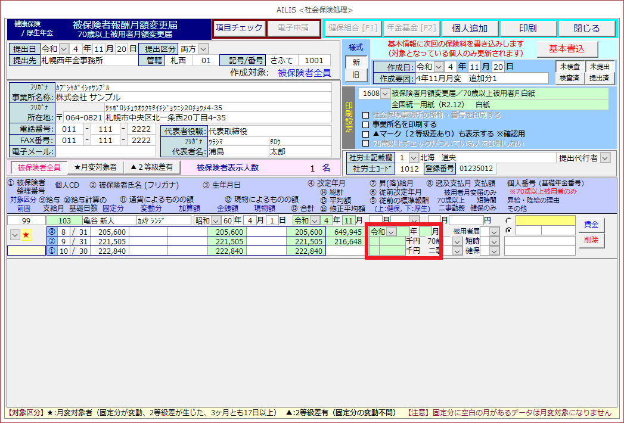Screen dimensions: 624x423
Task: Check the ▲マーク（2等級差あり）も表示する option
Action: [x=367, y=134]
